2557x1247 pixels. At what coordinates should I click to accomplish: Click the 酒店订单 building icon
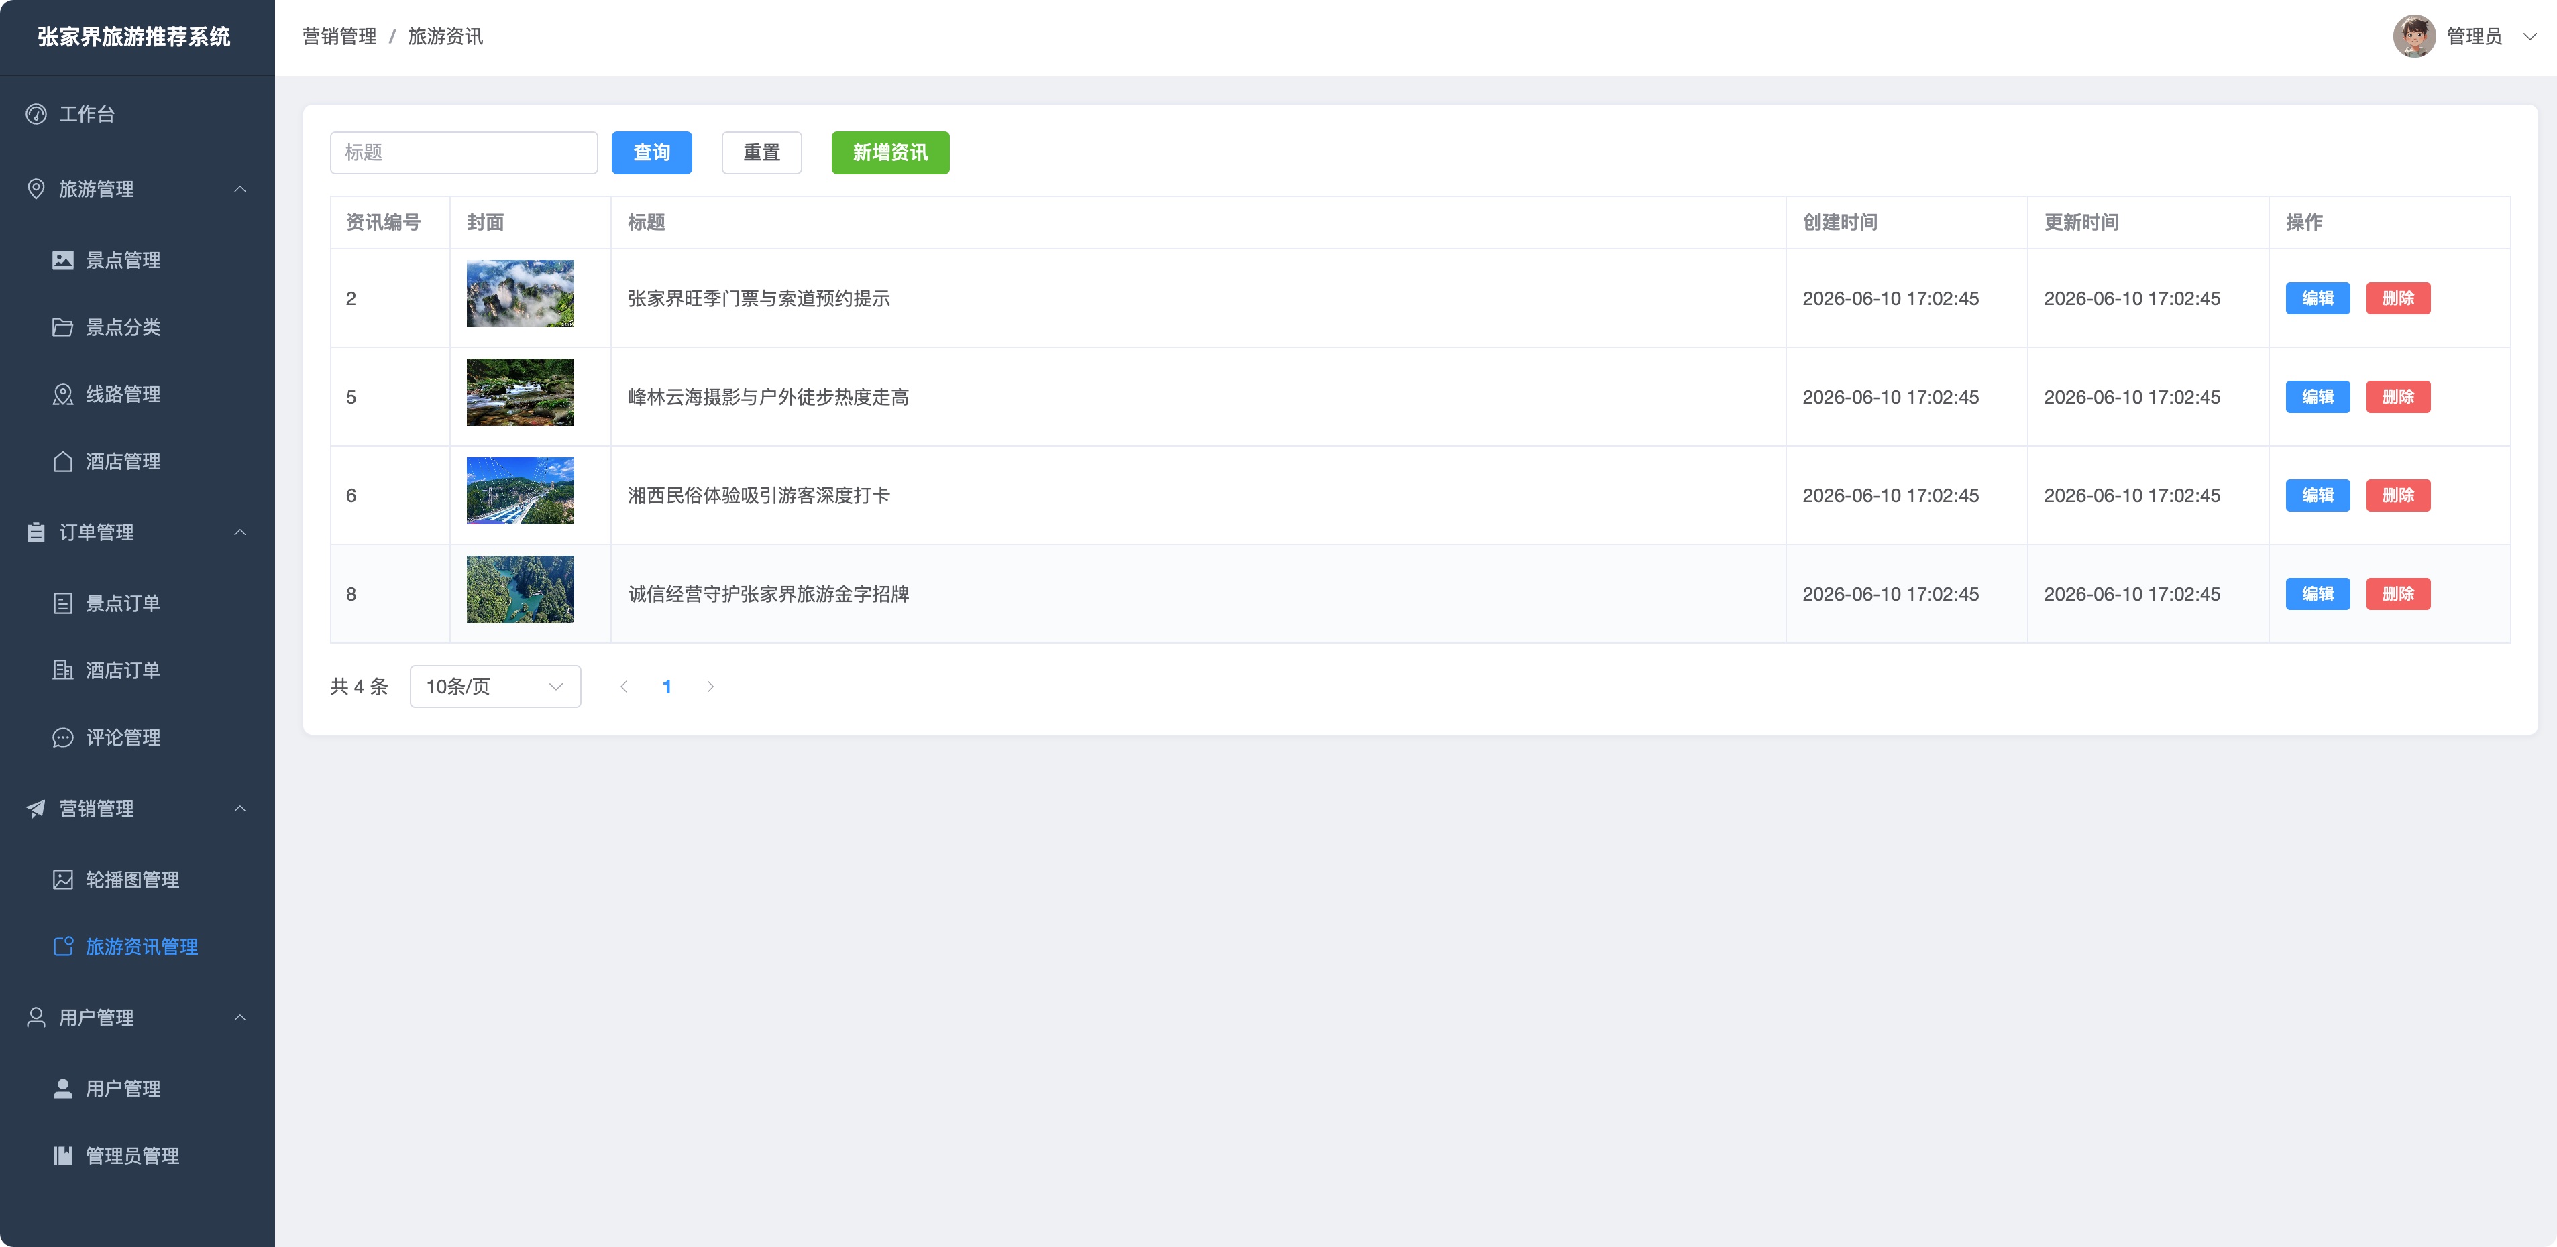click(x=62, y=670)
